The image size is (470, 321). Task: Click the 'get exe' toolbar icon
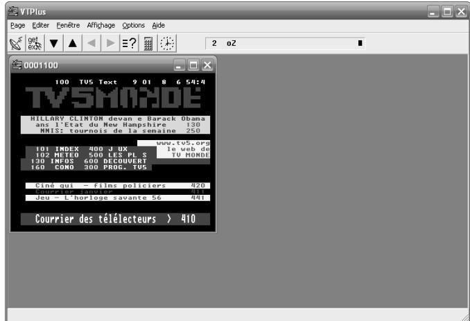[x=35, y=44]
